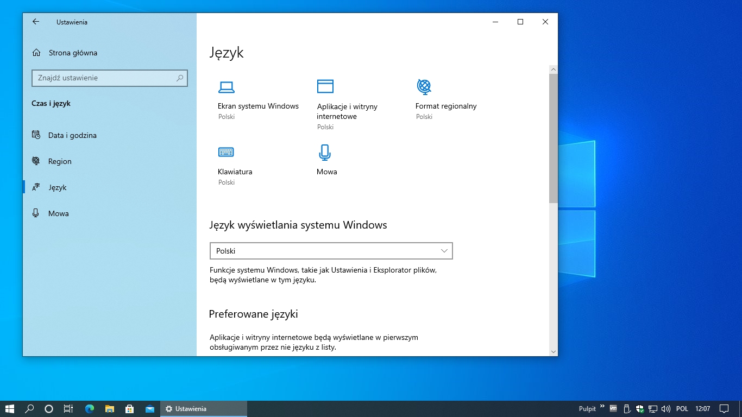742x417 pixels.
Task: Open the Format regionalny globe icon
Action: click(424, 86)
